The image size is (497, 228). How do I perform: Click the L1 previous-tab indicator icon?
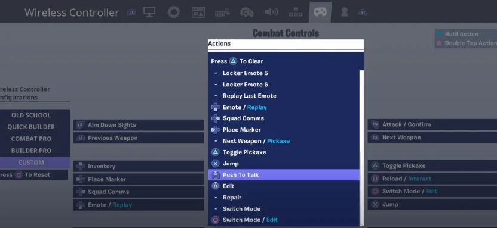pyautogui.click(x=131, y=13)
